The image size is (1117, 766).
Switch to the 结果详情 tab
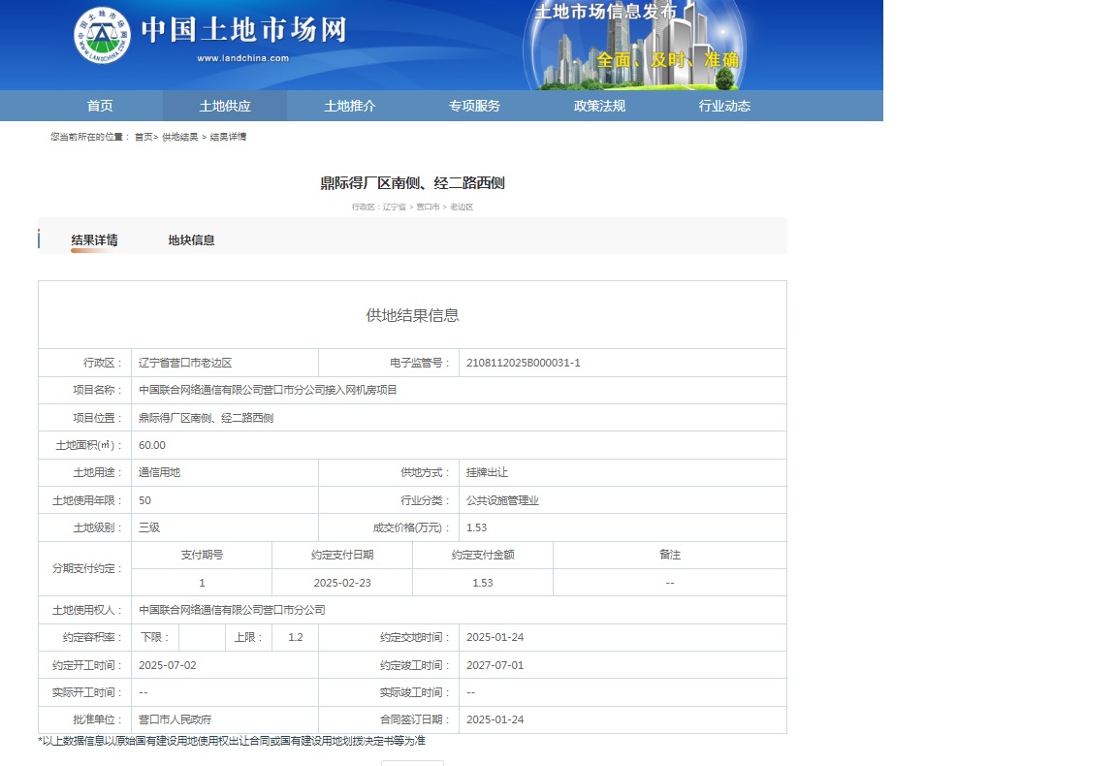pos(95,240)
